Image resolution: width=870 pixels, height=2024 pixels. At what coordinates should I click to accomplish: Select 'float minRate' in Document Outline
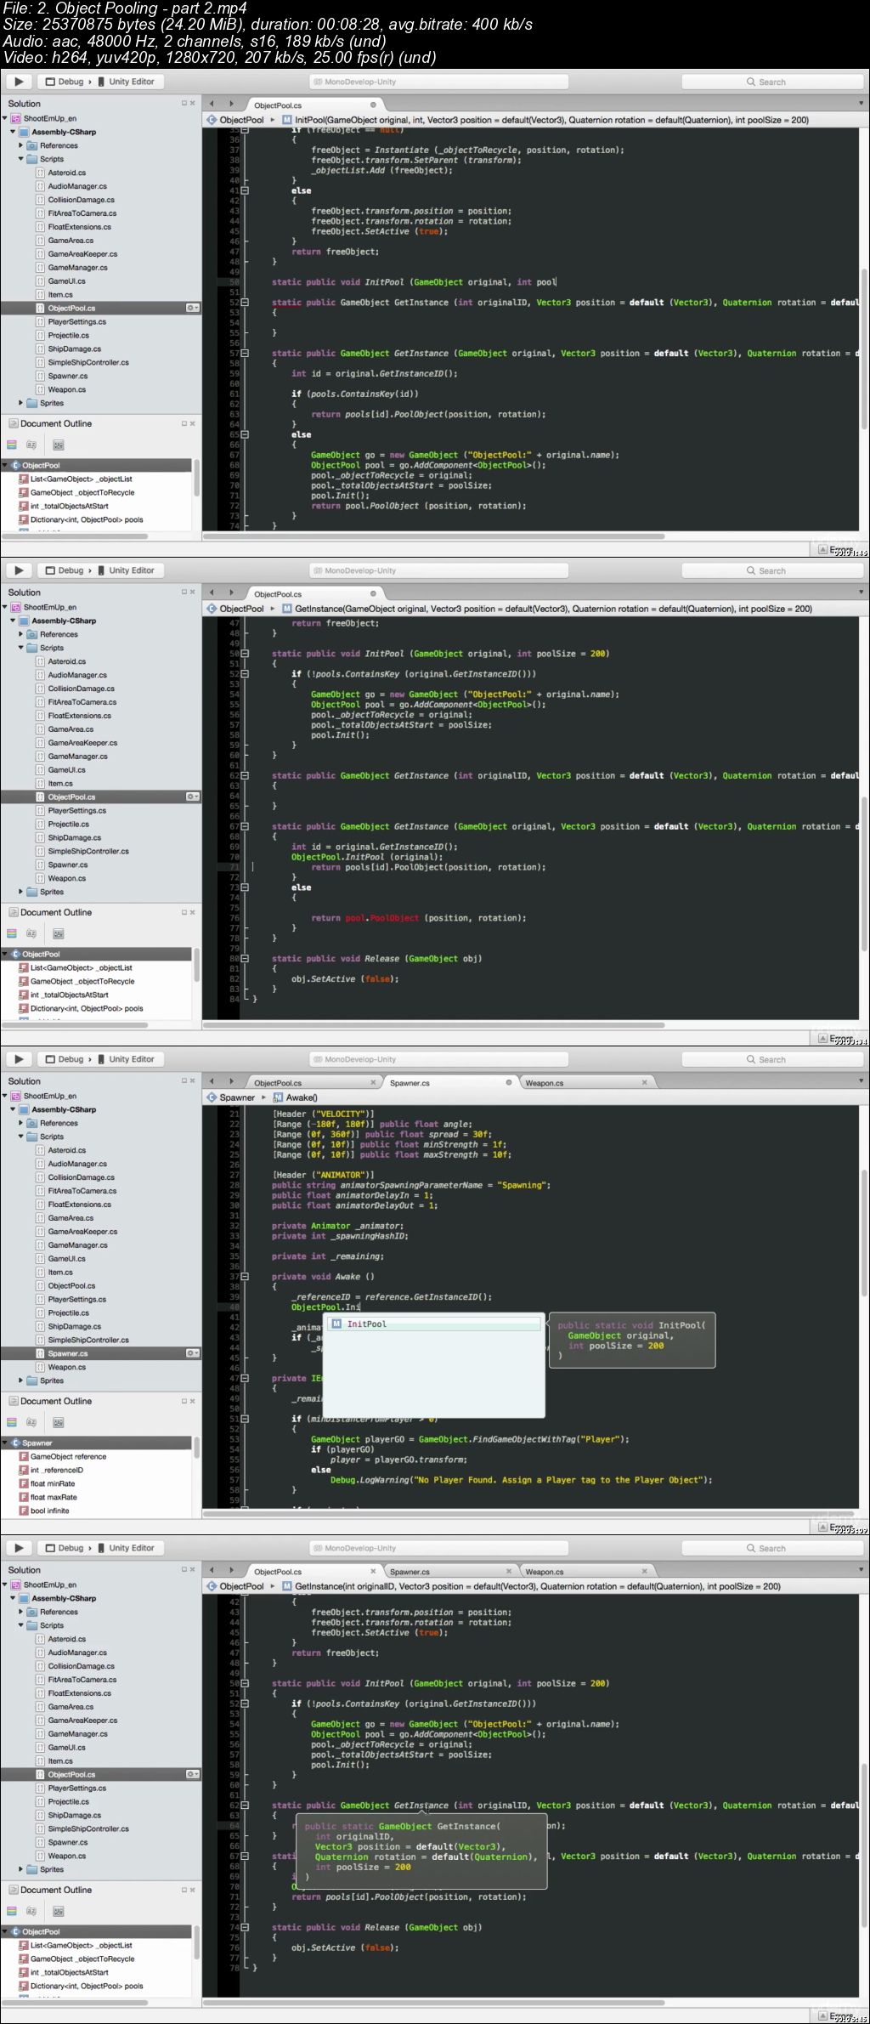pyautogui.click(x=53, y=1483)
